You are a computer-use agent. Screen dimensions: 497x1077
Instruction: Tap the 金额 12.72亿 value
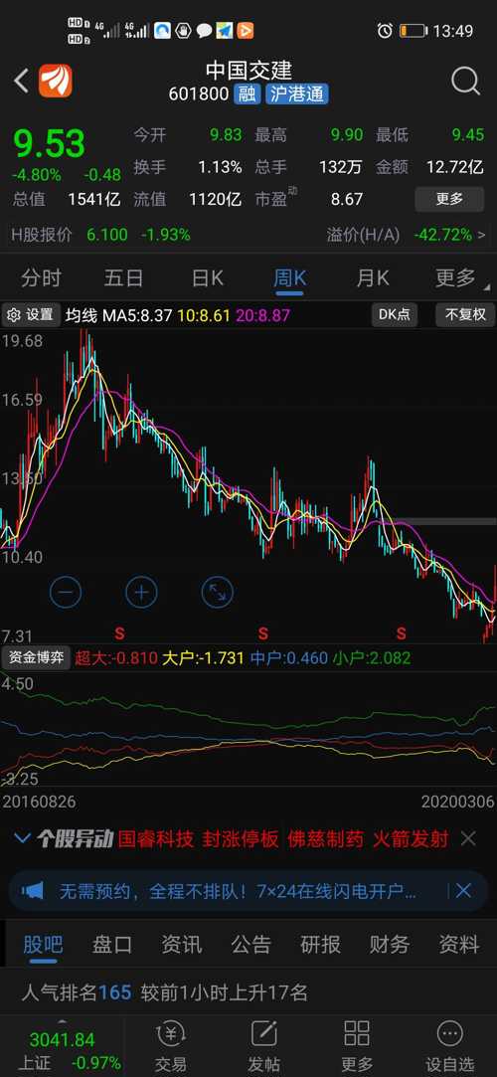[x=454, y=167]
